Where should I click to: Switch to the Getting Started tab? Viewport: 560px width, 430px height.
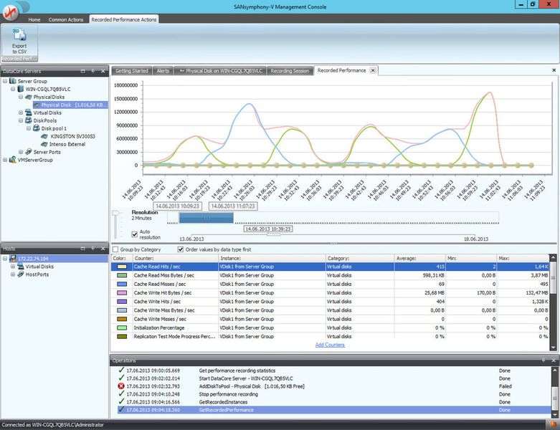[131, 71]
